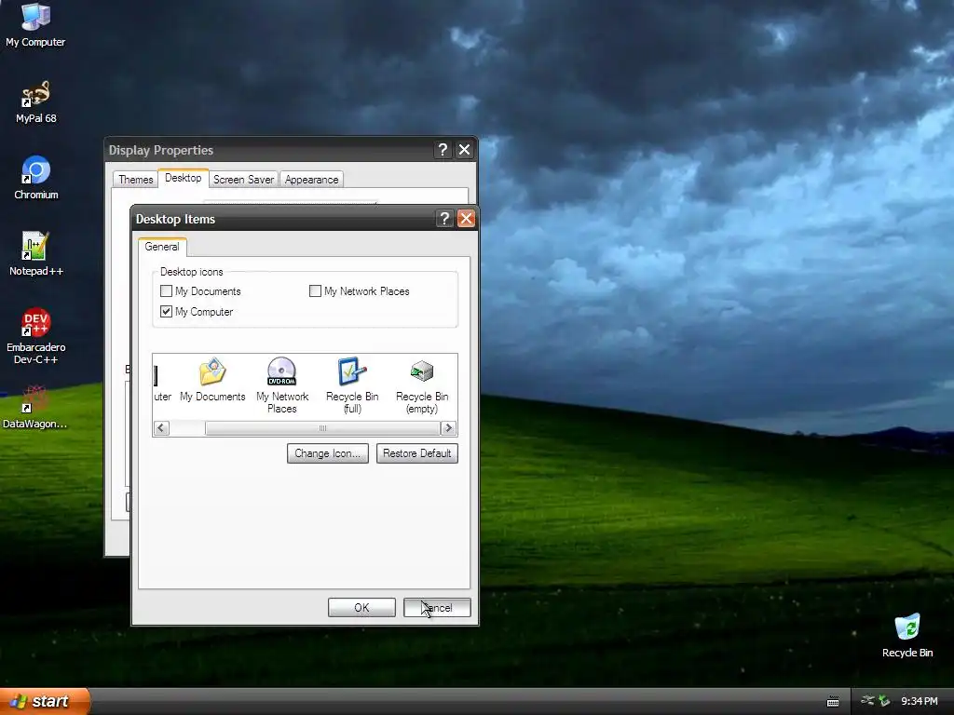Close the Desktop Items dialog
This screenshot has width=954, height=715.
(x=466, y=219)
